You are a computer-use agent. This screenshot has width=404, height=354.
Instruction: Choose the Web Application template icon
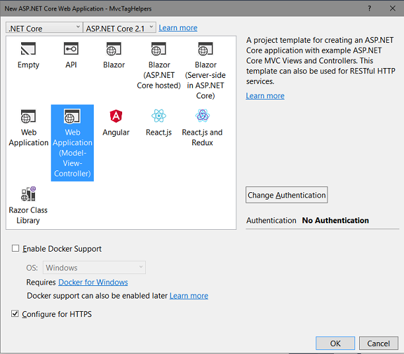click(x=28, y=116)
